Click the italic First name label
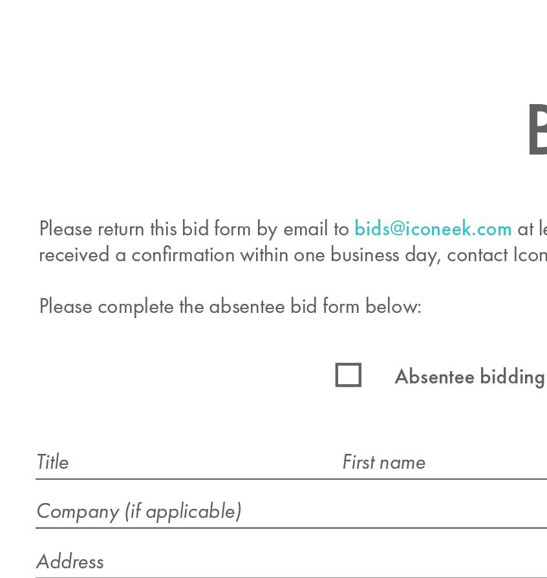547x578 pixels. coord(383,462)
